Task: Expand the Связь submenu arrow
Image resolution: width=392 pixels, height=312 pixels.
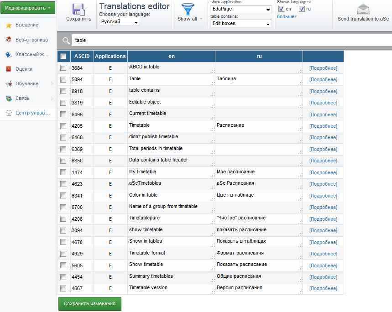Action: (52, 98)
